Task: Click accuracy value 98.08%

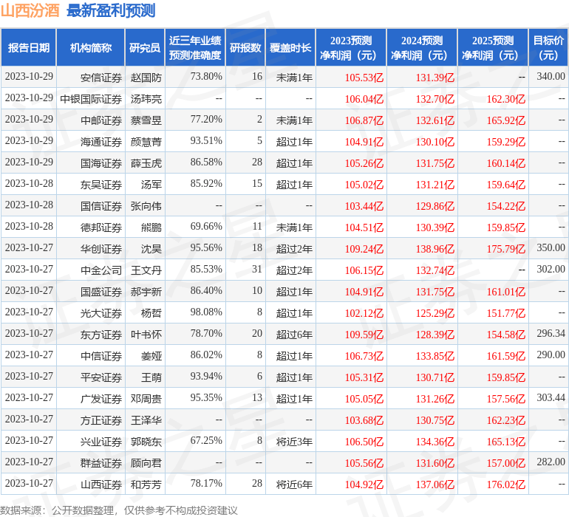Action: click(x=206, y=312)
